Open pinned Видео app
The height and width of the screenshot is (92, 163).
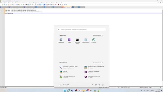pos(69,41)
